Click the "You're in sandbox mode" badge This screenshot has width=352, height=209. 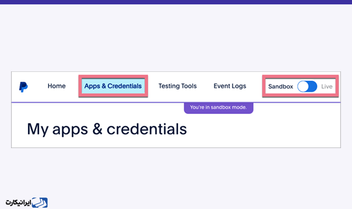tap(218, 108)
